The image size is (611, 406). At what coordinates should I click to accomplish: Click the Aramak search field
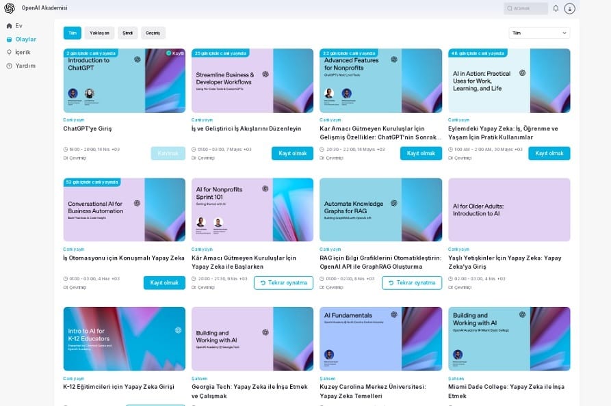tap(525, 8)
